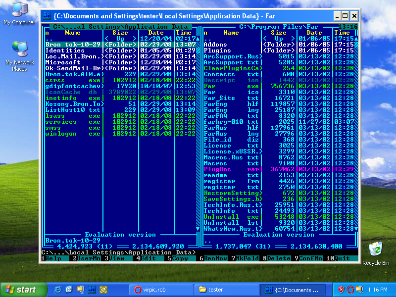Switch to the tester folder taskbar button
Viewport: 396px width, 297px height.
click(227, 290)
